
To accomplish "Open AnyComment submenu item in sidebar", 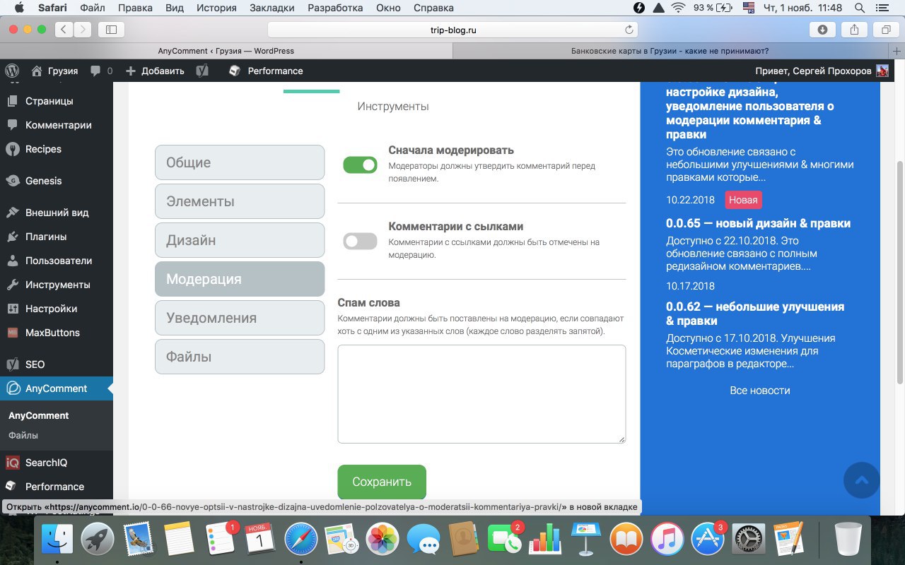I will pyautogui.click(x=39, y=415).
